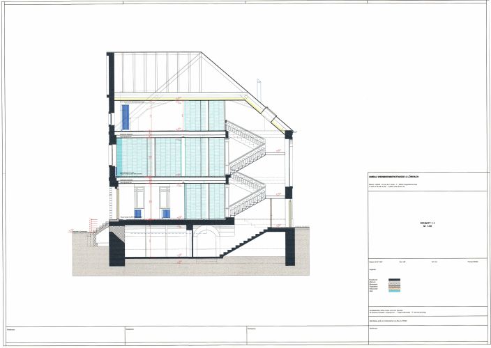This screenshot has height=348, width=491.
Task: Select the black swatch in the legend
Action: [x=394, y=280]
